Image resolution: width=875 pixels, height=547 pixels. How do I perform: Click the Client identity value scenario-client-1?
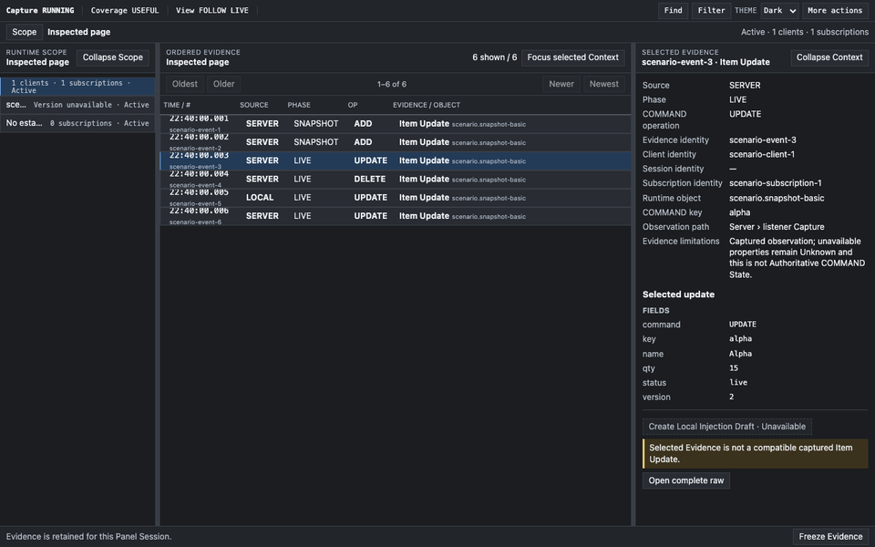(x=762, y=155)
